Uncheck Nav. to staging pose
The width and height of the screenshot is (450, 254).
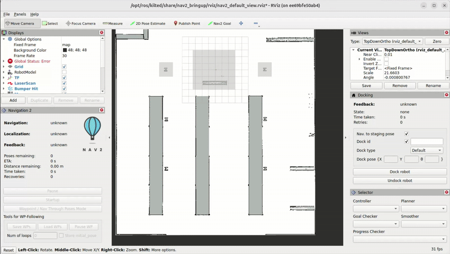click(x=407, y=134)
